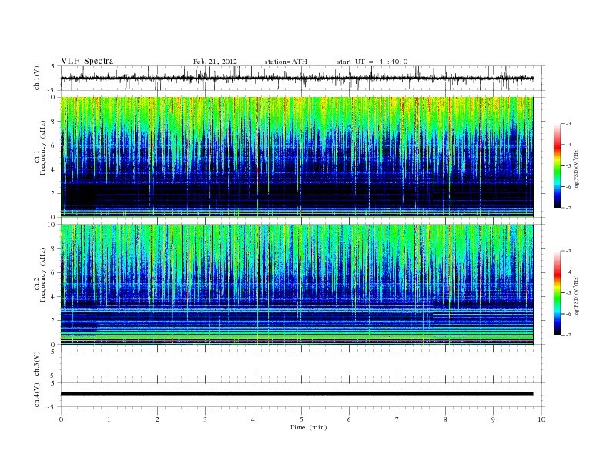Image resolution: width=610 pixels, height=471 pixels.
Task: Click the "10" kHz tick of the ch.1 spectrogram
Action: point(52,97)
